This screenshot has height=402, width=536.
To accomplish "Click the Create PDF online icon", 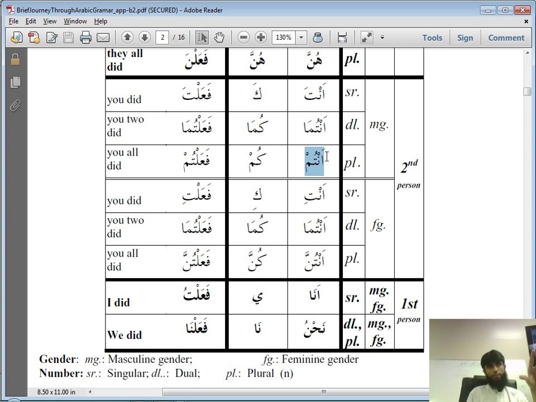I will coord(34,37).
